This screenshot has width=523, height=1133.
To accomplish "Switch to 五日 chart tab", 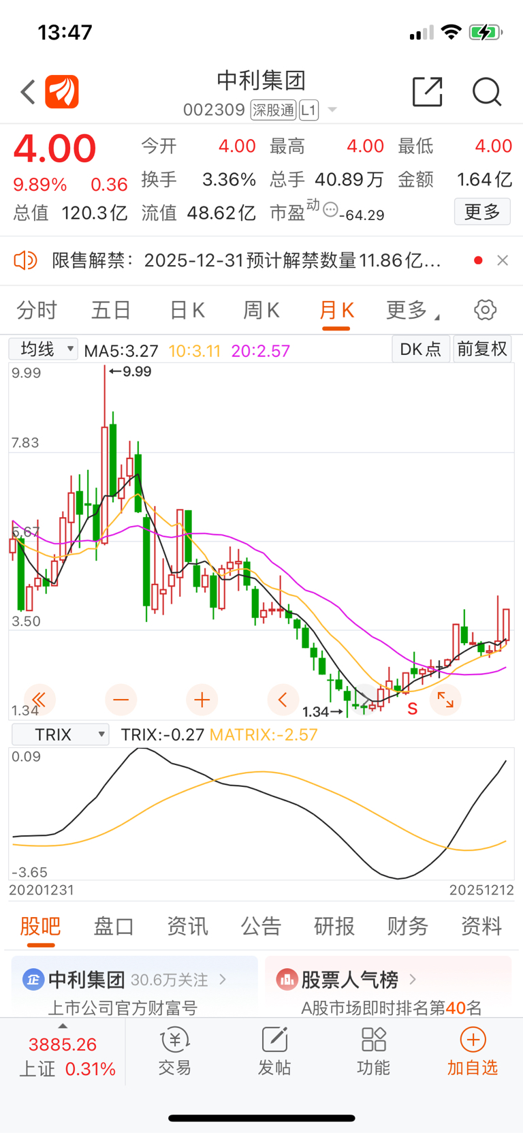I will 111,311.
